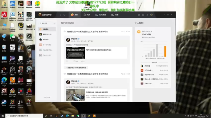Select 地下城与勇士 in the sidebar
The height and width of the screenshot is (118, 211).
point(47,45)
